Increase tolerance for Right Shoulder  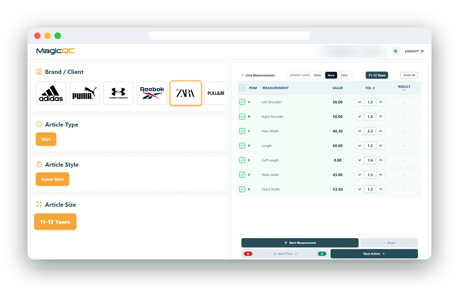[x=381, y=116]
